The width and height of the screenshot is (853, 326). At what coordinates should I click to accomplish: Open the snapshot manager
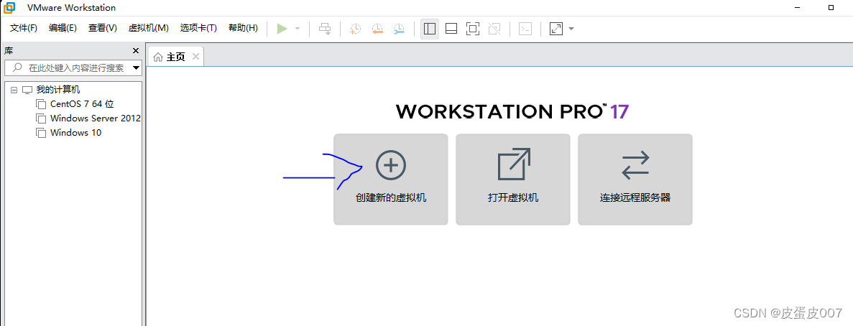click(x=399, y=29)
